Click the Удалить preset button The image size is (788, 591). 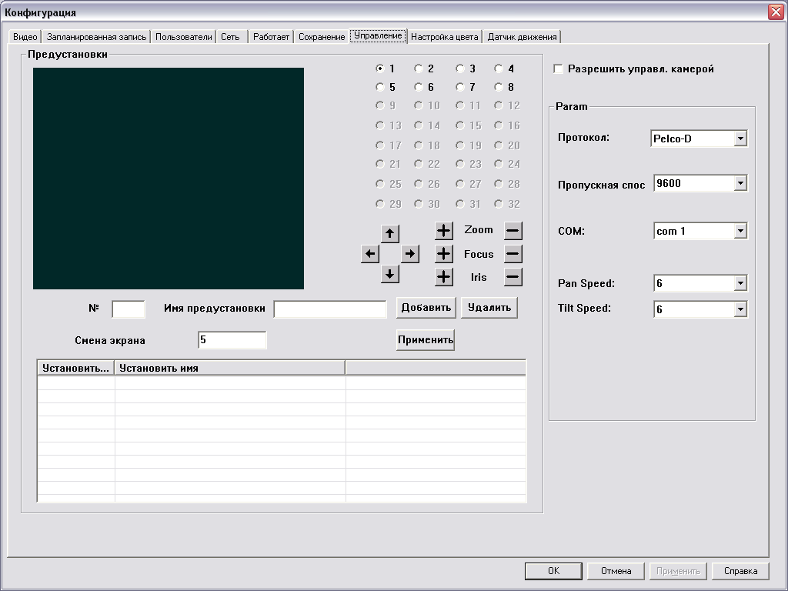tap(489, 308)
